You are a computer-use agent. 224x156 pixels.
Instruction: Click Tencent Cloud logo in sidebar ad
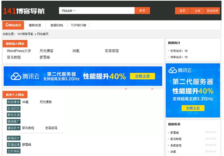click(180, 70)
